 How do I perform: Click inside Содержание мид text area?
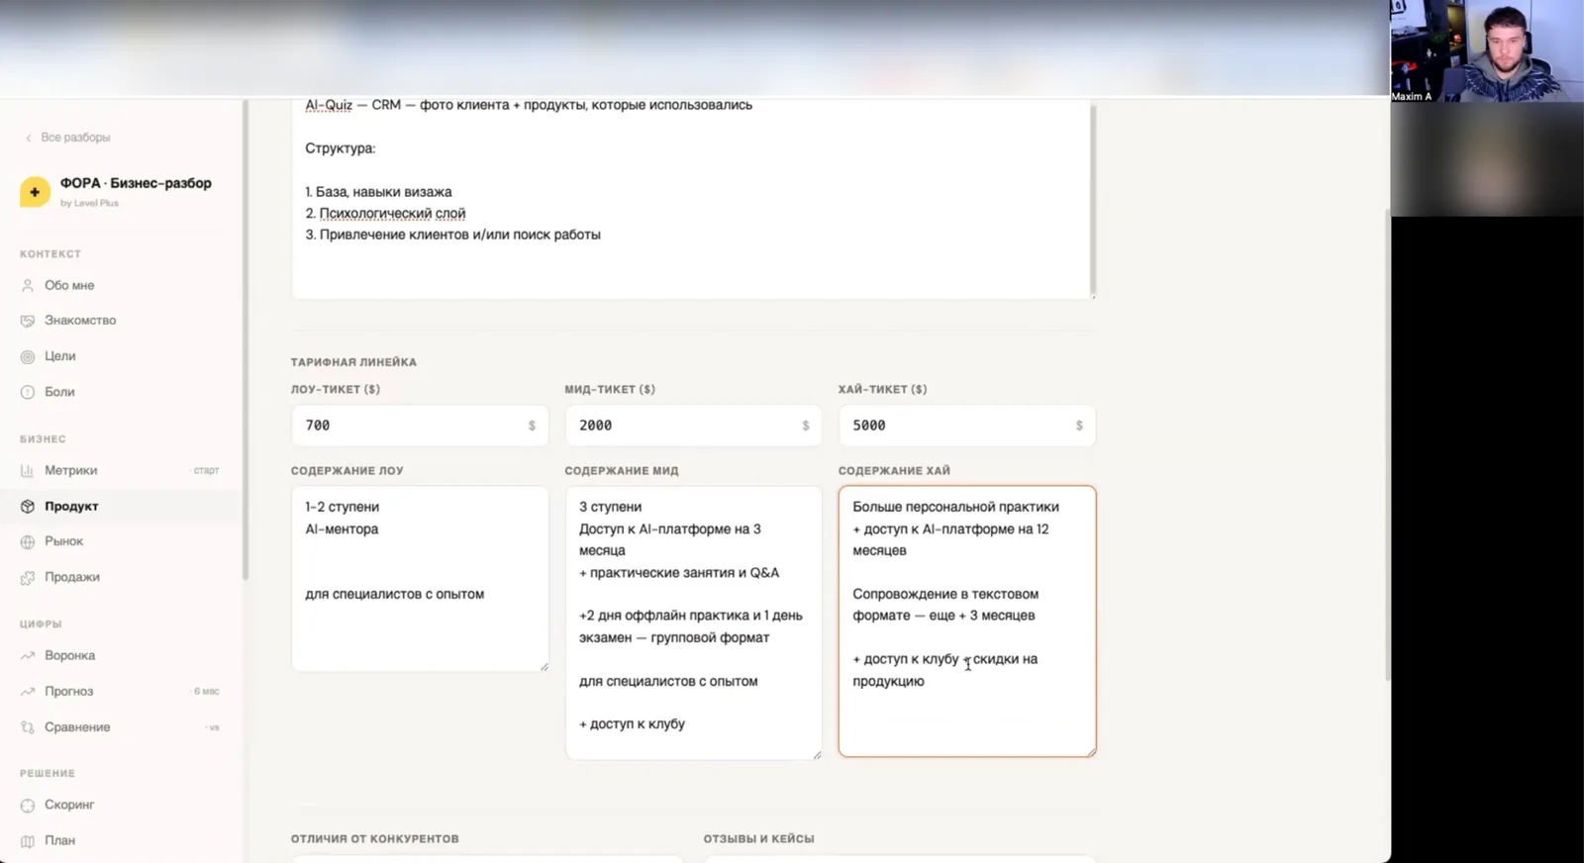point(693,623)
